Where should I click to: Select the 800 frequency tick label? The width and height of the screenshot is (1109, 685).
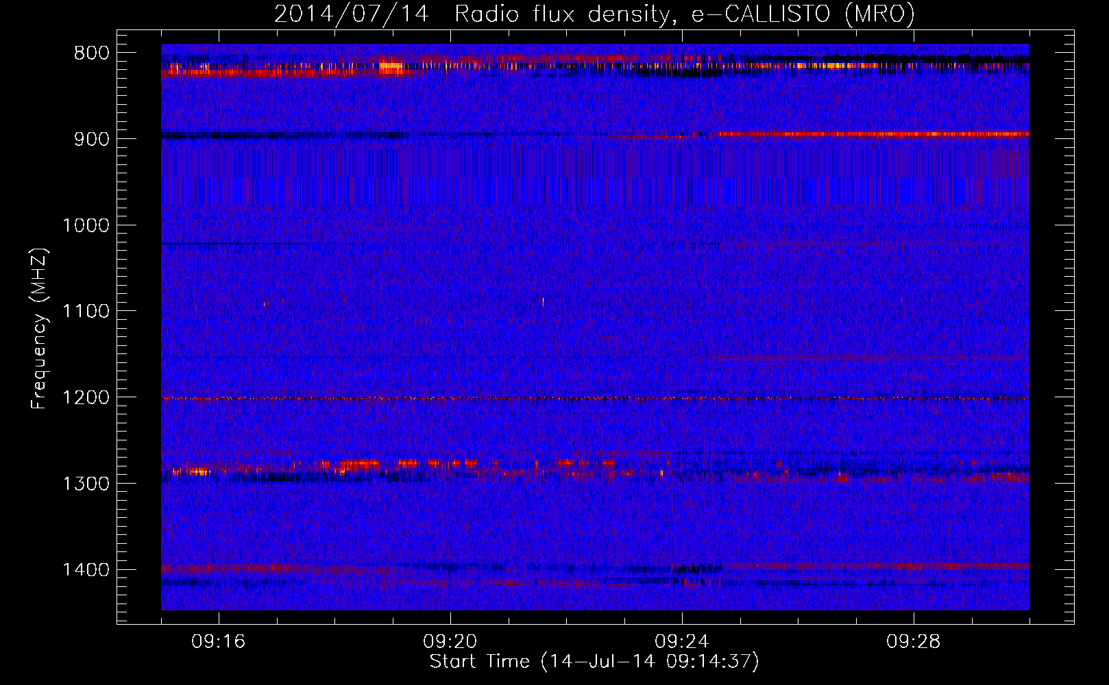tap(92, 53)
